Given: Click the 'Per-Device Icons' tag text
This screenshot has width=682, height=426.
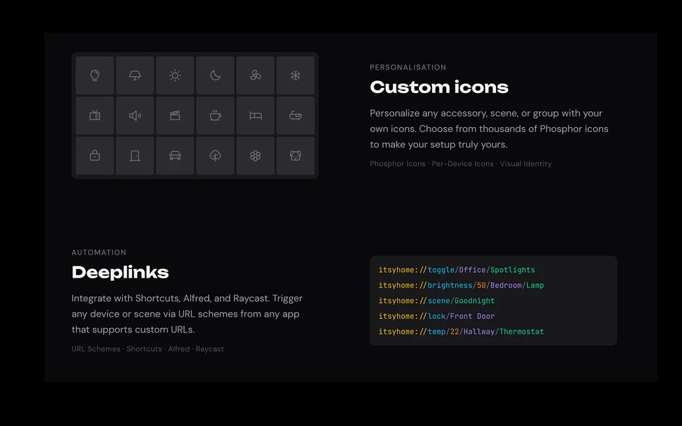Looking at the screenshot, I should tap(462, 164).
